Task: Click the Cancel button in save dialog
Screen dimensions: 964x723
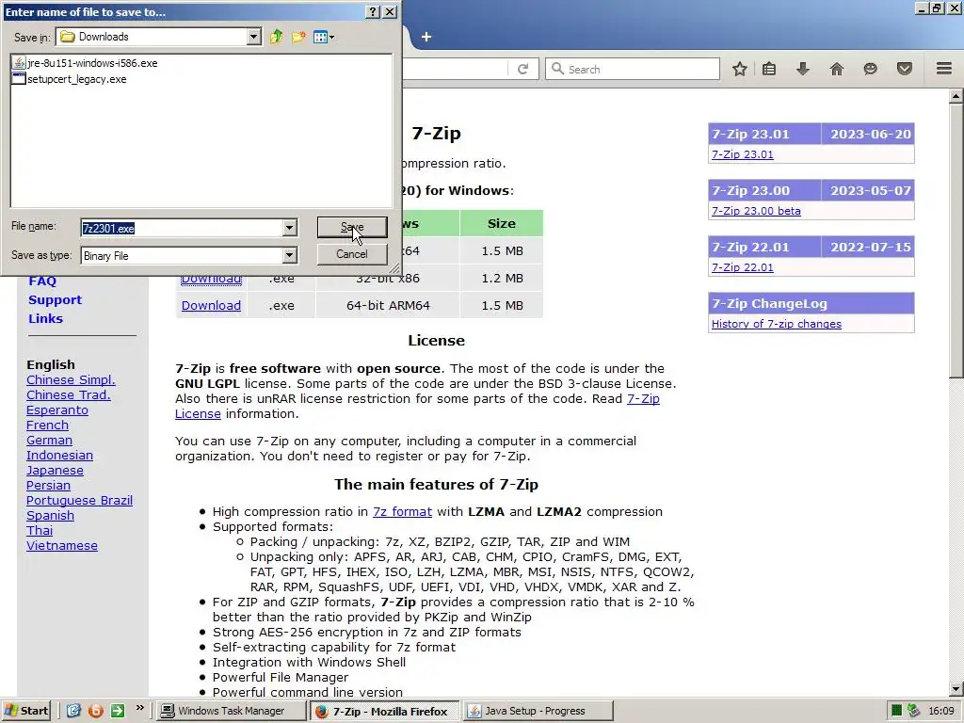Action: coord(352,254)
